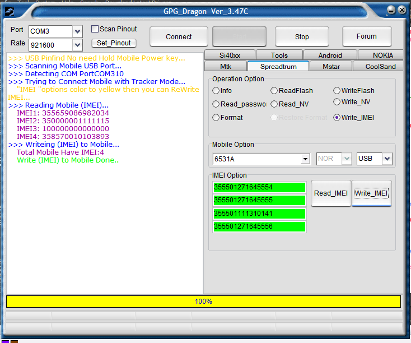Click log line 'Total Mobile Have IMEI:4'
The image size is (411, 343).
pos(60,152)
